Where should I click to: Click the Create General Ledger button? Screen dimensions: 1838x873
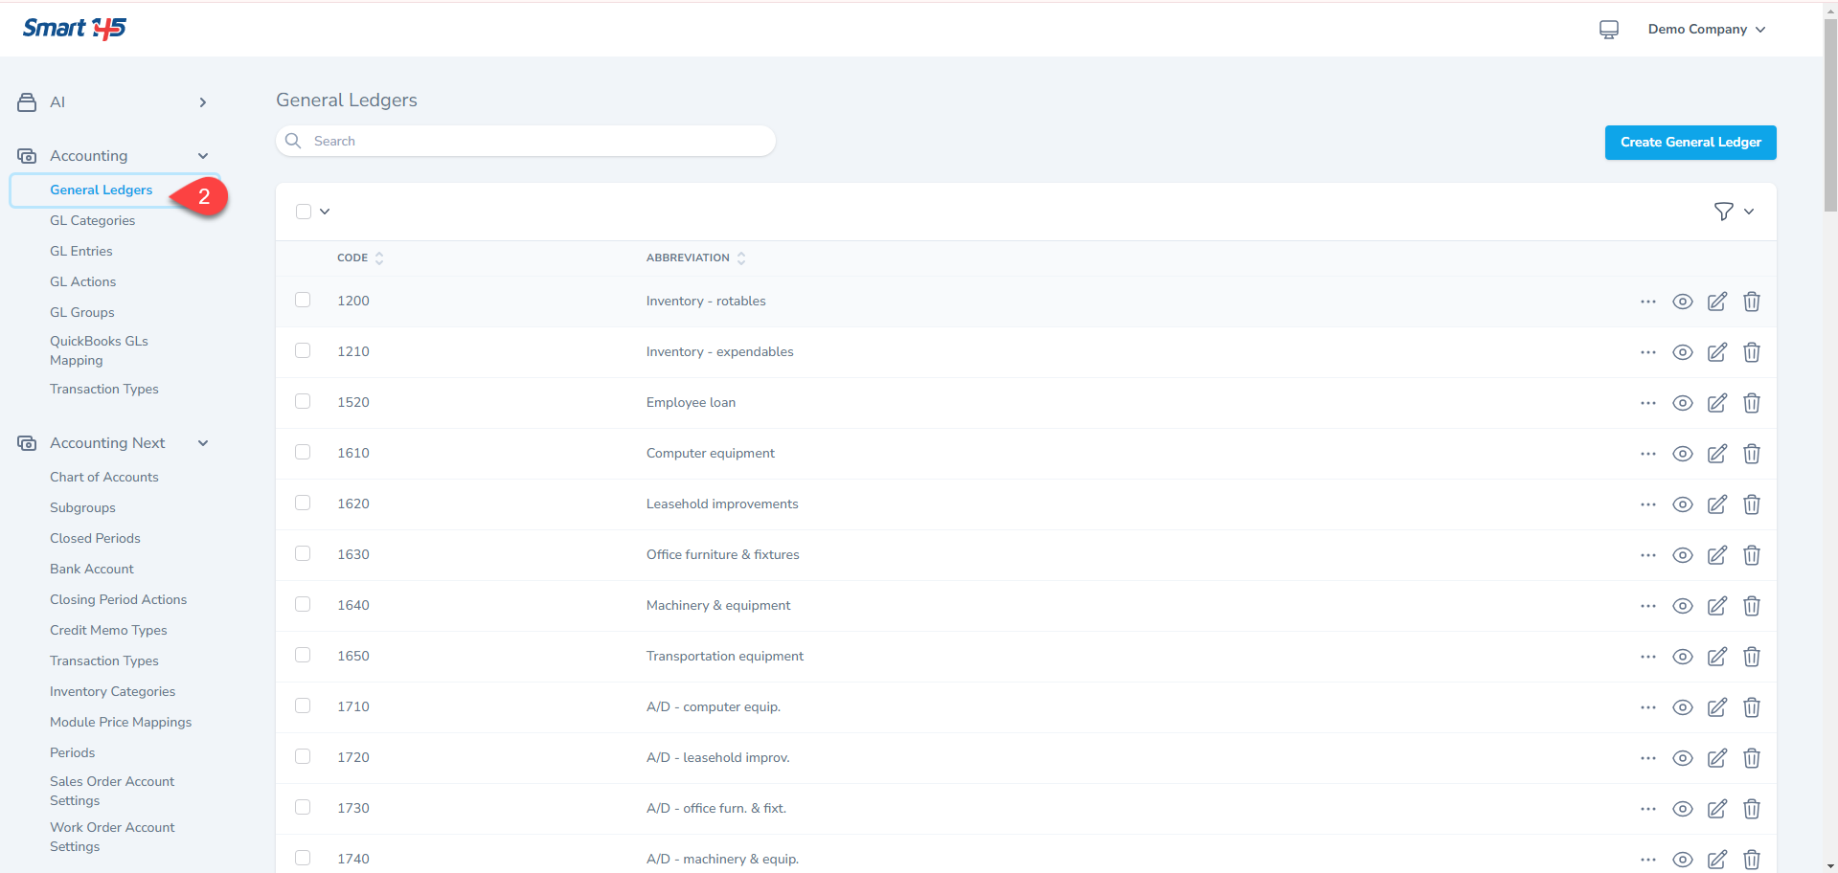coord(1690,143)
